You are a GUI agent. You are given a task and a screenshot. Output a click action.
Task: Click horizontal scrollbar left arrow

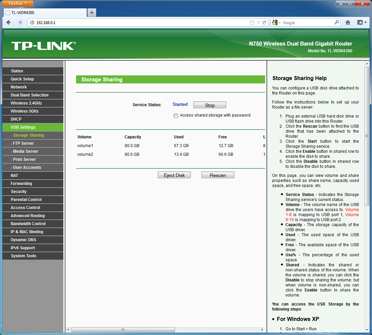(68, 330)
